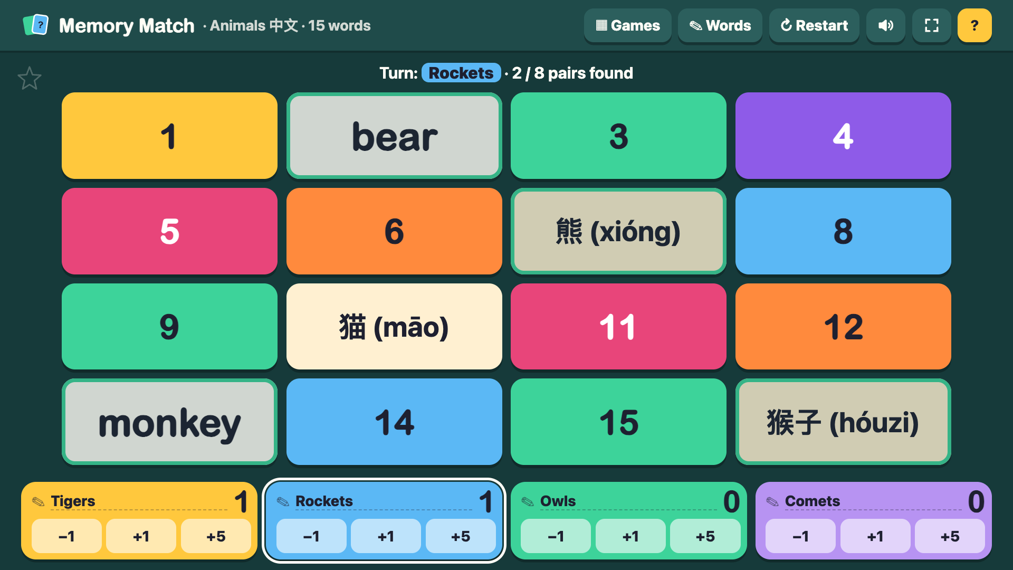Flip the pink card 5
1013x570 pixels.
tap(169, 231)
